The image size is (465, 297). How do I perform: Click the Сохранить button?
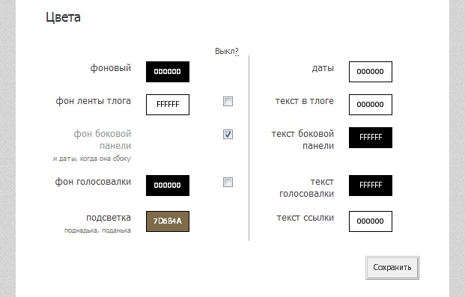click(392, 268)
